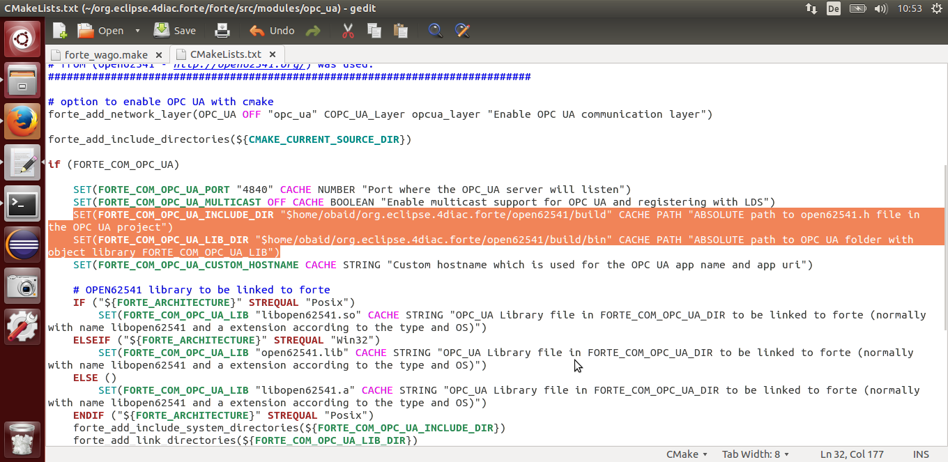Redo the last undone action
This screenshot has height=462, width=948.
click(x=313, y=31)
